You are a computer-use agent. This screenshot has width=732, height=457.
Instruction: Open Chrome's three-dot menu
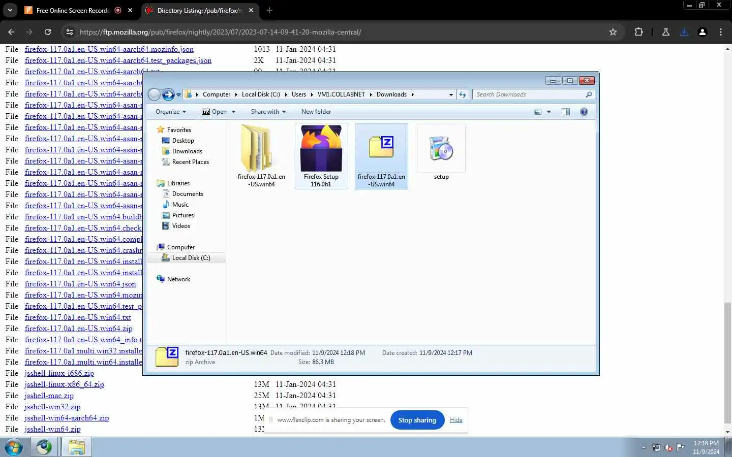(x=721, y=32)
